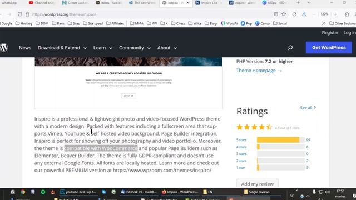Open a new browser tab with plus

coord(298,3)
